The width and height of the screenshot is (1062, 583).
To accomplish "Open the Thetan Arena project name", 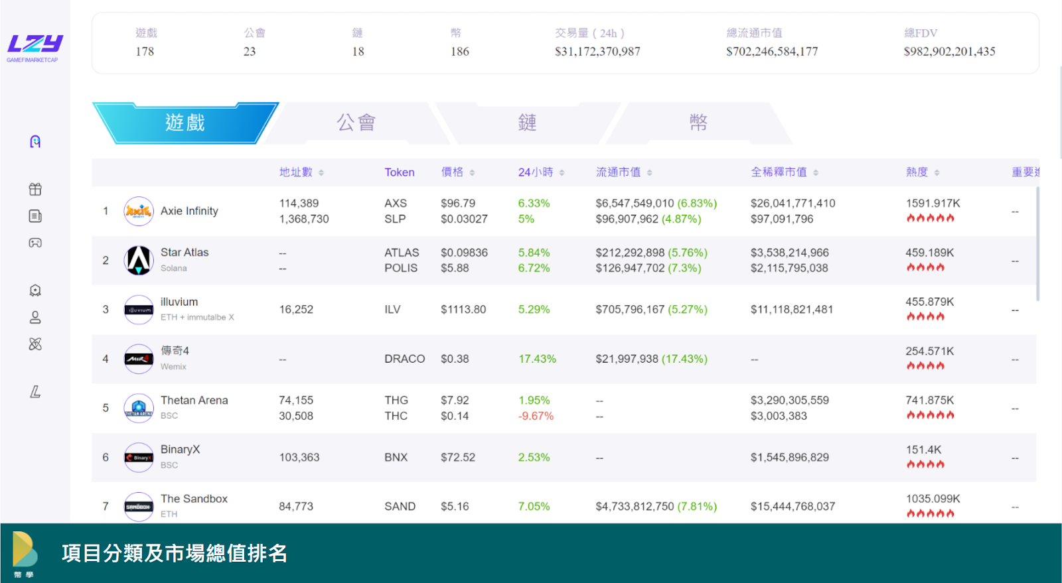I will (x=194, y=401).
